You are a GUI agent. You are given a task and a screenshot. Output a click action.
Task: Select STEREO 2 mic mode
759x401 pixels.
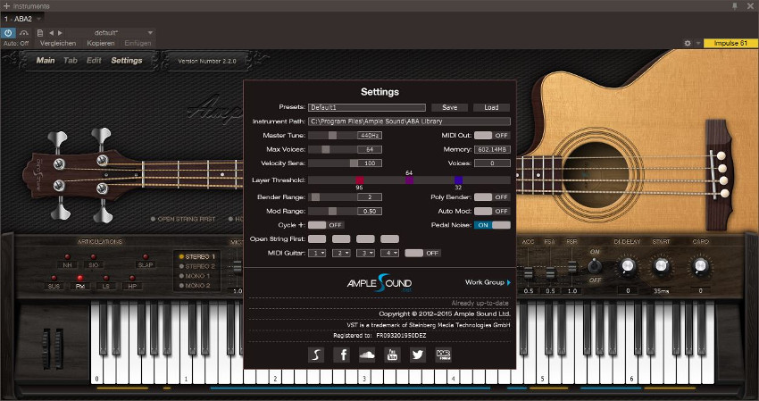click(x=197, y=266)
